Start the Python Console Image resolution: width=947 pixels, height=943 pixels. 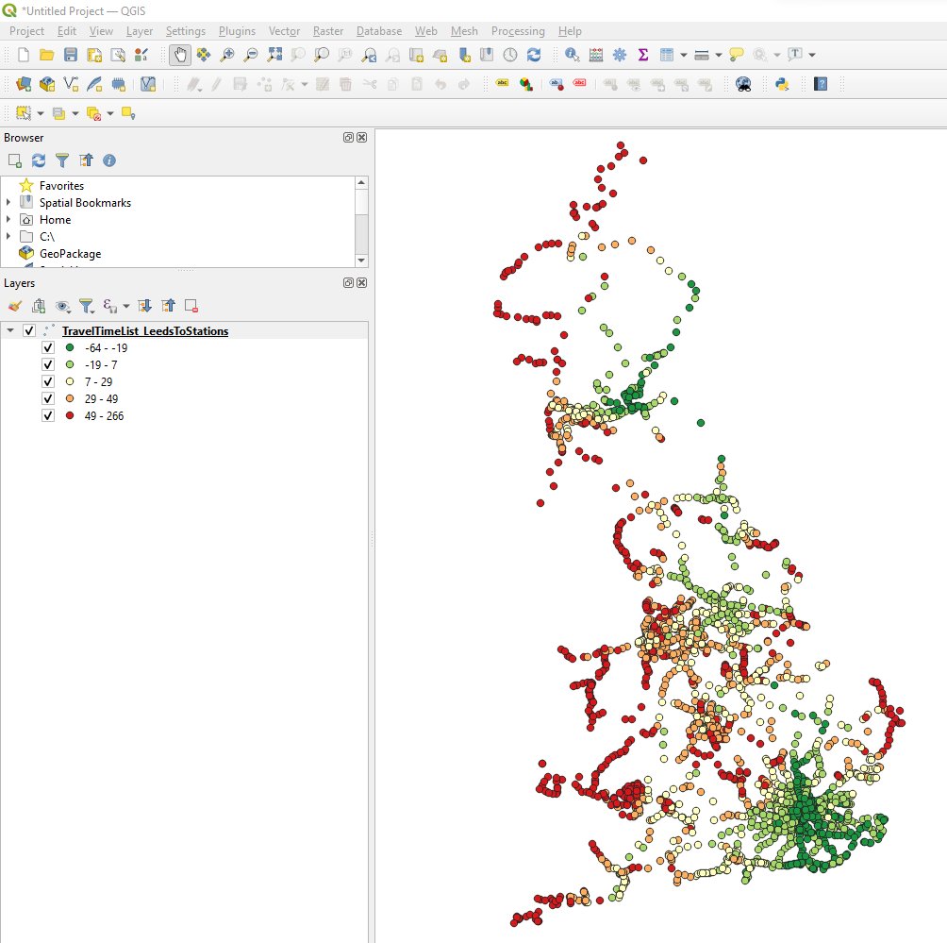[780, 85]
